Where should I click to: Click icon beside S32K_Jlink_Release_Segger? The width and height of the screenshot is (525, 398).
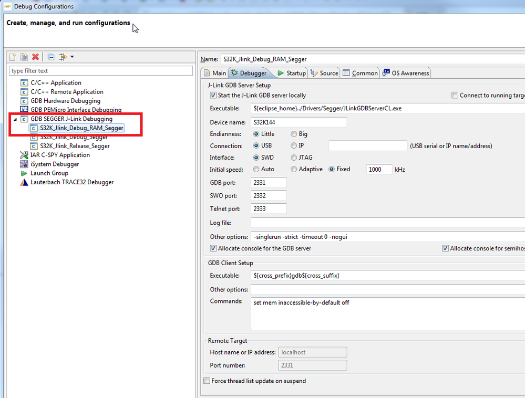pos(34,146)
